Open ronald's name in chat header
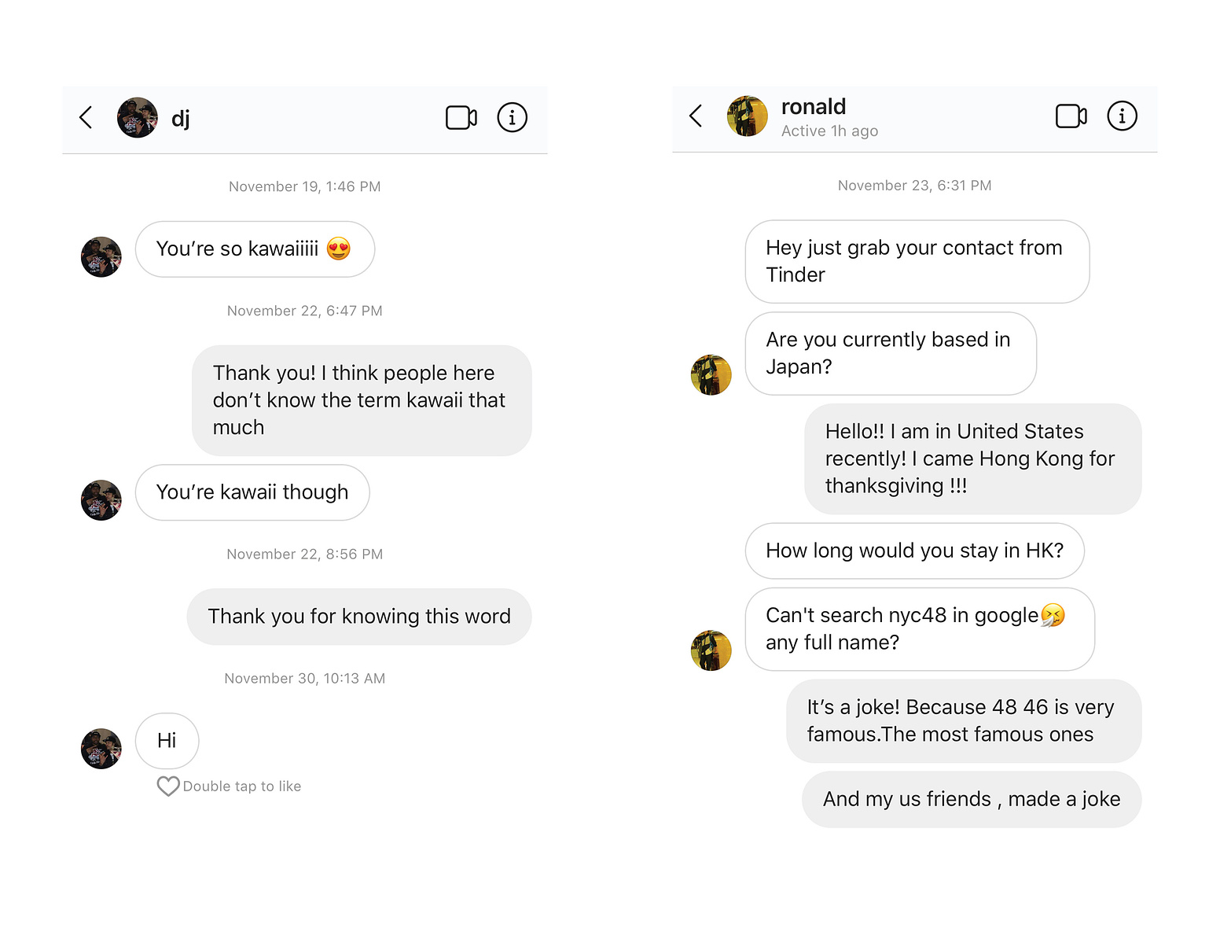Viewport: 1220px width, 943px height. [814, 106]
